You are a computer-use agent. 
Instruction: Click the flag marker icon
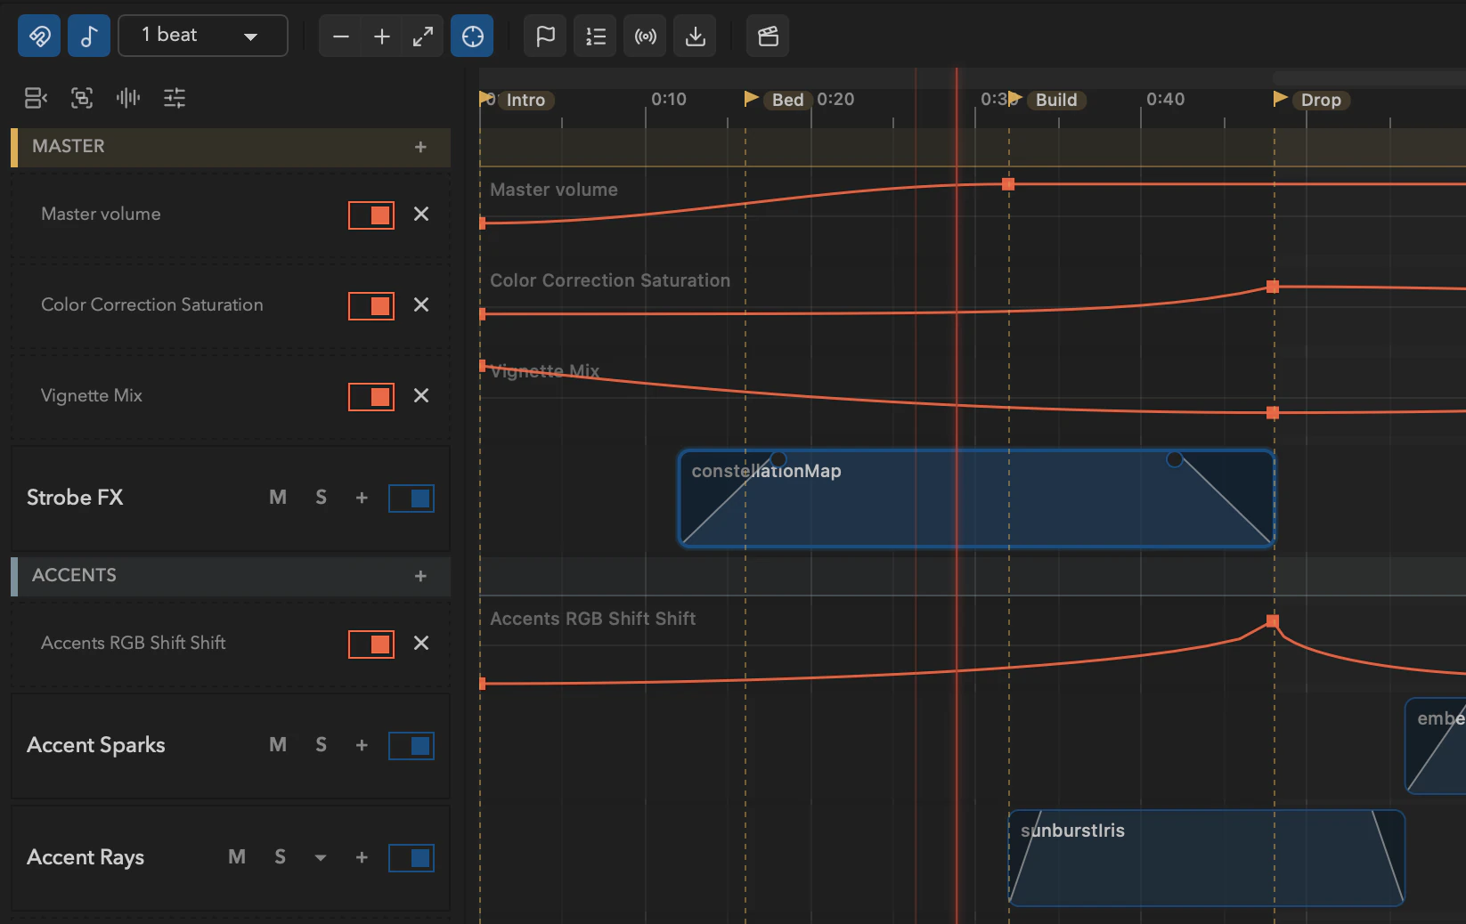pyautogui.click(x=545, y=36)
